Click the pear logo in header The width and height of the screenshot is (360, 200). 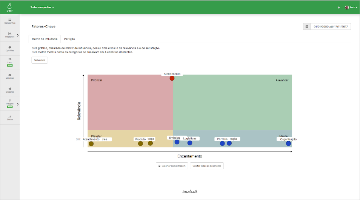(x=10, y=7)
